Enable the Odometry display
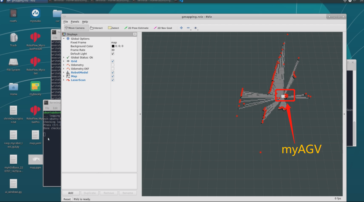This screenshot has width=364, height=202. click(113, 65)
